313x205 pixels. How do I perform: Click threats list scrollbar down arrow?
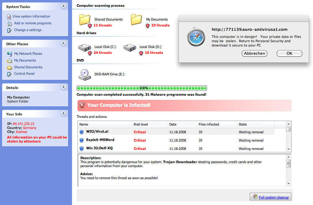point(289,149)
